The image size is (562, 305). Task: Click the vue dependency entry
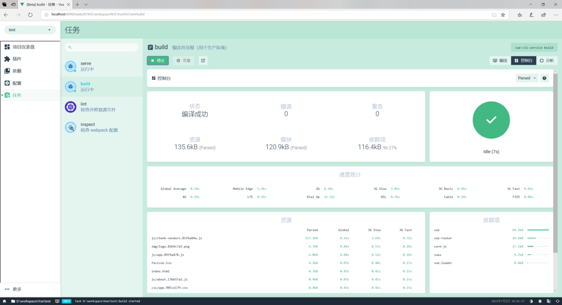(491, 230)
